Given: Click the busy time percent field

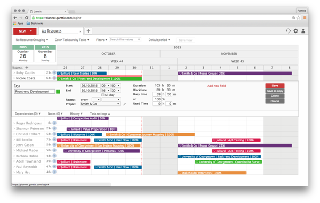Looking at the screenshot, I should 157,99.
